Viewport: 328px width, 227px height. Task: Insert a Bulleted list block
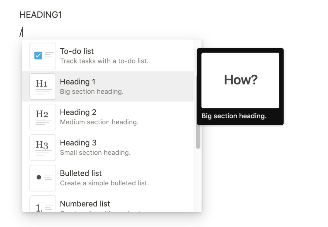pyautogui.click(x=108, y=178)
